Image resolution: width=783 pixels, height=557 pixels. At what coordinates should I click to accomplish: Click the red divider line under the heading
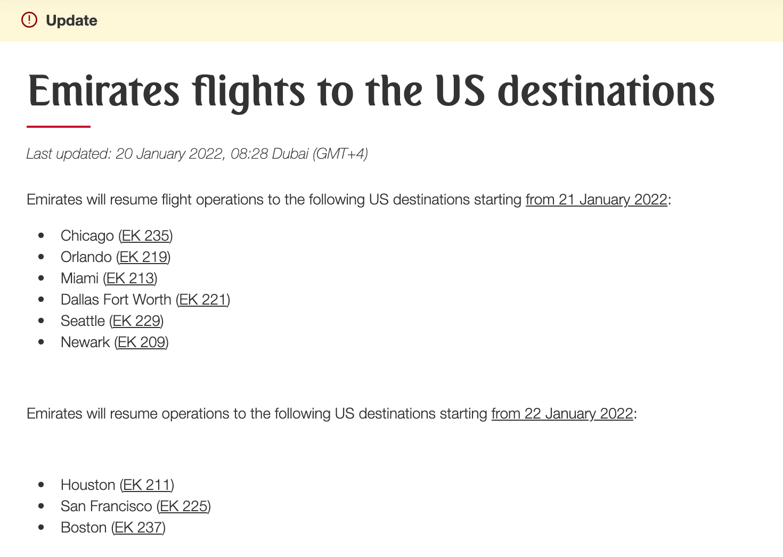coord(59,127)
